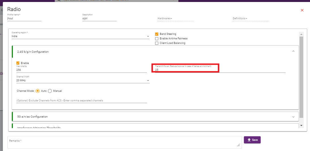Open the Operating region dropdown
The image size is (310, 151).
[80, 37]
